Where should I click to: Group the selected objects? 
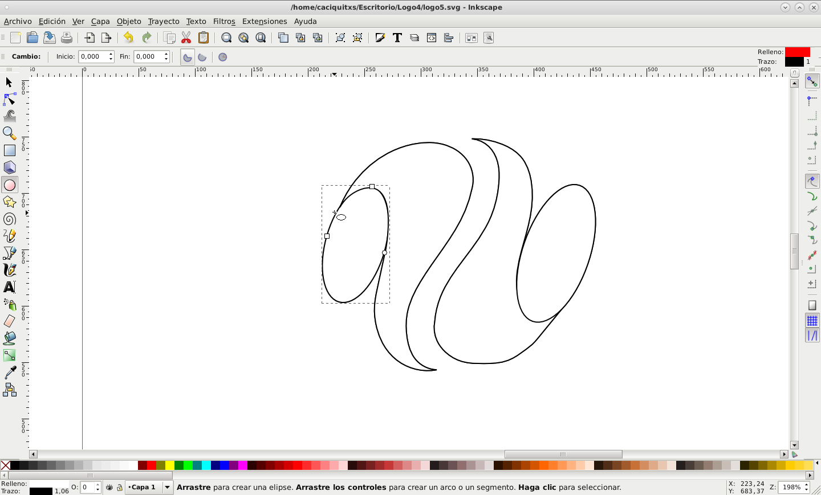coord(340,38)
